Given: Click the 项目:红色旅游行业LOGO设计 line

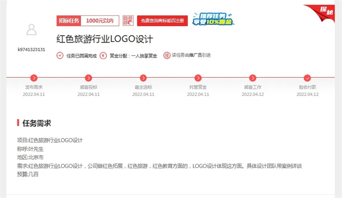Looking at the screenshot, I should click(50, 141).
